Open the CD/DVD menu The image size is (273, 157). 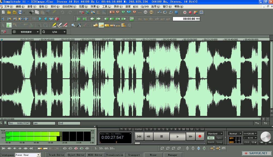point(145,7)
